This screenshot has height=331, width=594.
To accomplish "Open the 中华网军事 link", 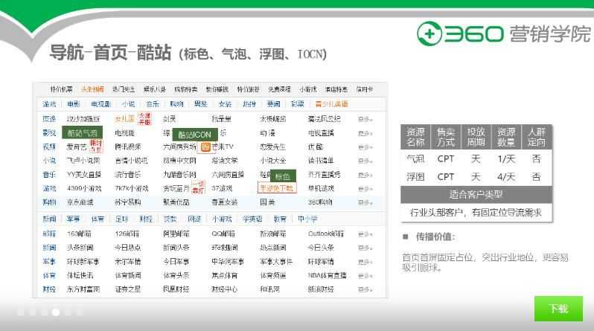I will tap(228, 262).
